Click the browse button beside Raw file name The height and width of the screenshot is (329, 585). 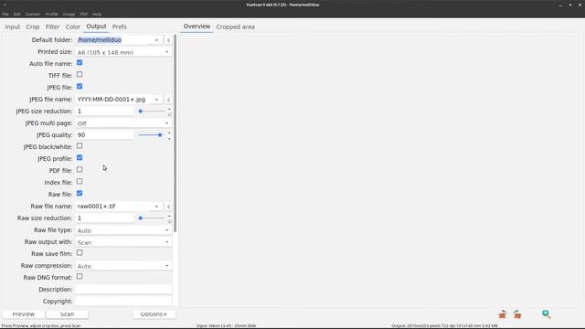168,207
